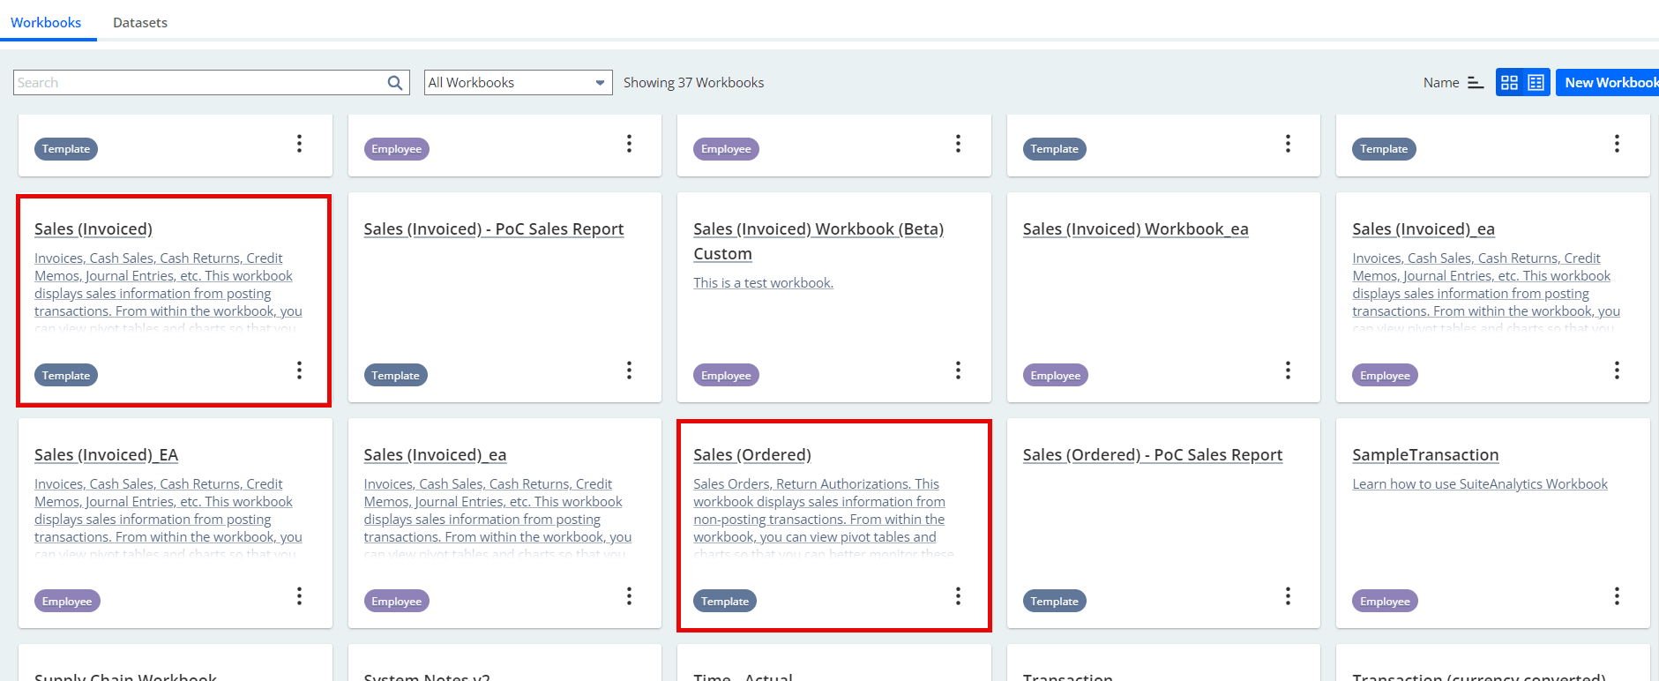
Task: Open kebab menu on Sales (Invoiced) - PoC Sales Report
Action: tap(629, 370)
